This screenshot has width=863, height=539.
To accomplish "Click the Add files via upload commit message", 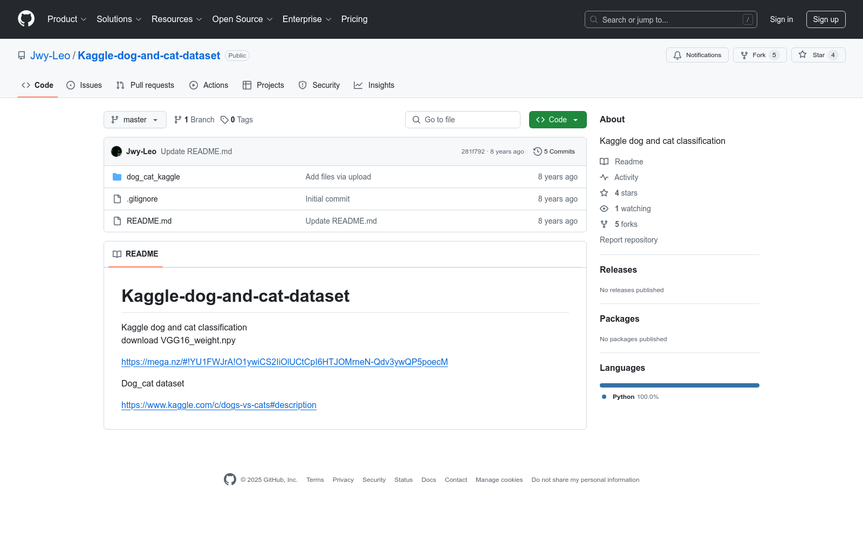I will point(338,177).
